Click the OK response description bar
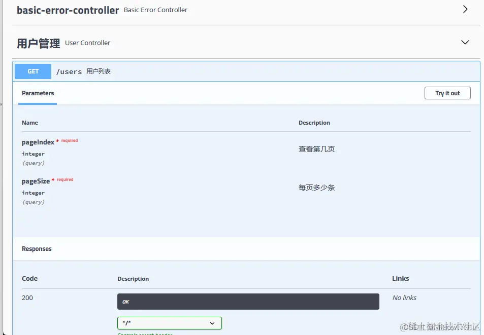484x335 pixels. (x=248, y=302)
